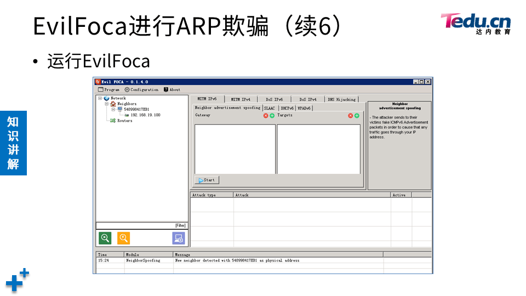Close the Evil FOCA window

[x=428, y=82]
